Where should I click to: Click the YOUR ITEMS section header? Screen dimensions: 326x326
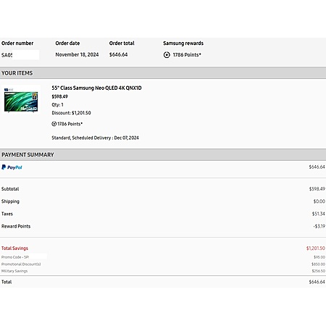tap(163, 73)
